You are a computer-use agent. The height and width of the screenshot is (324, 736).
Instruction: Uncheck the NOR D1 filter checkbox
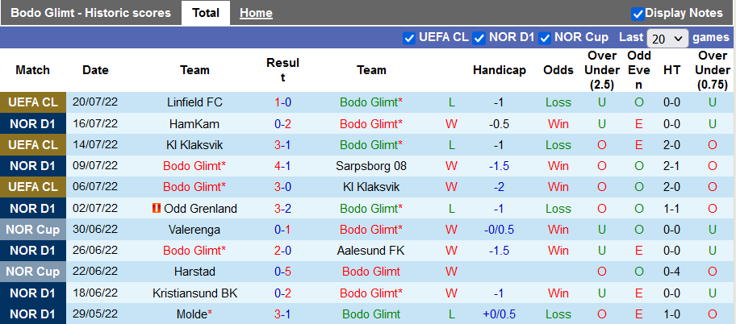(479, 38)
